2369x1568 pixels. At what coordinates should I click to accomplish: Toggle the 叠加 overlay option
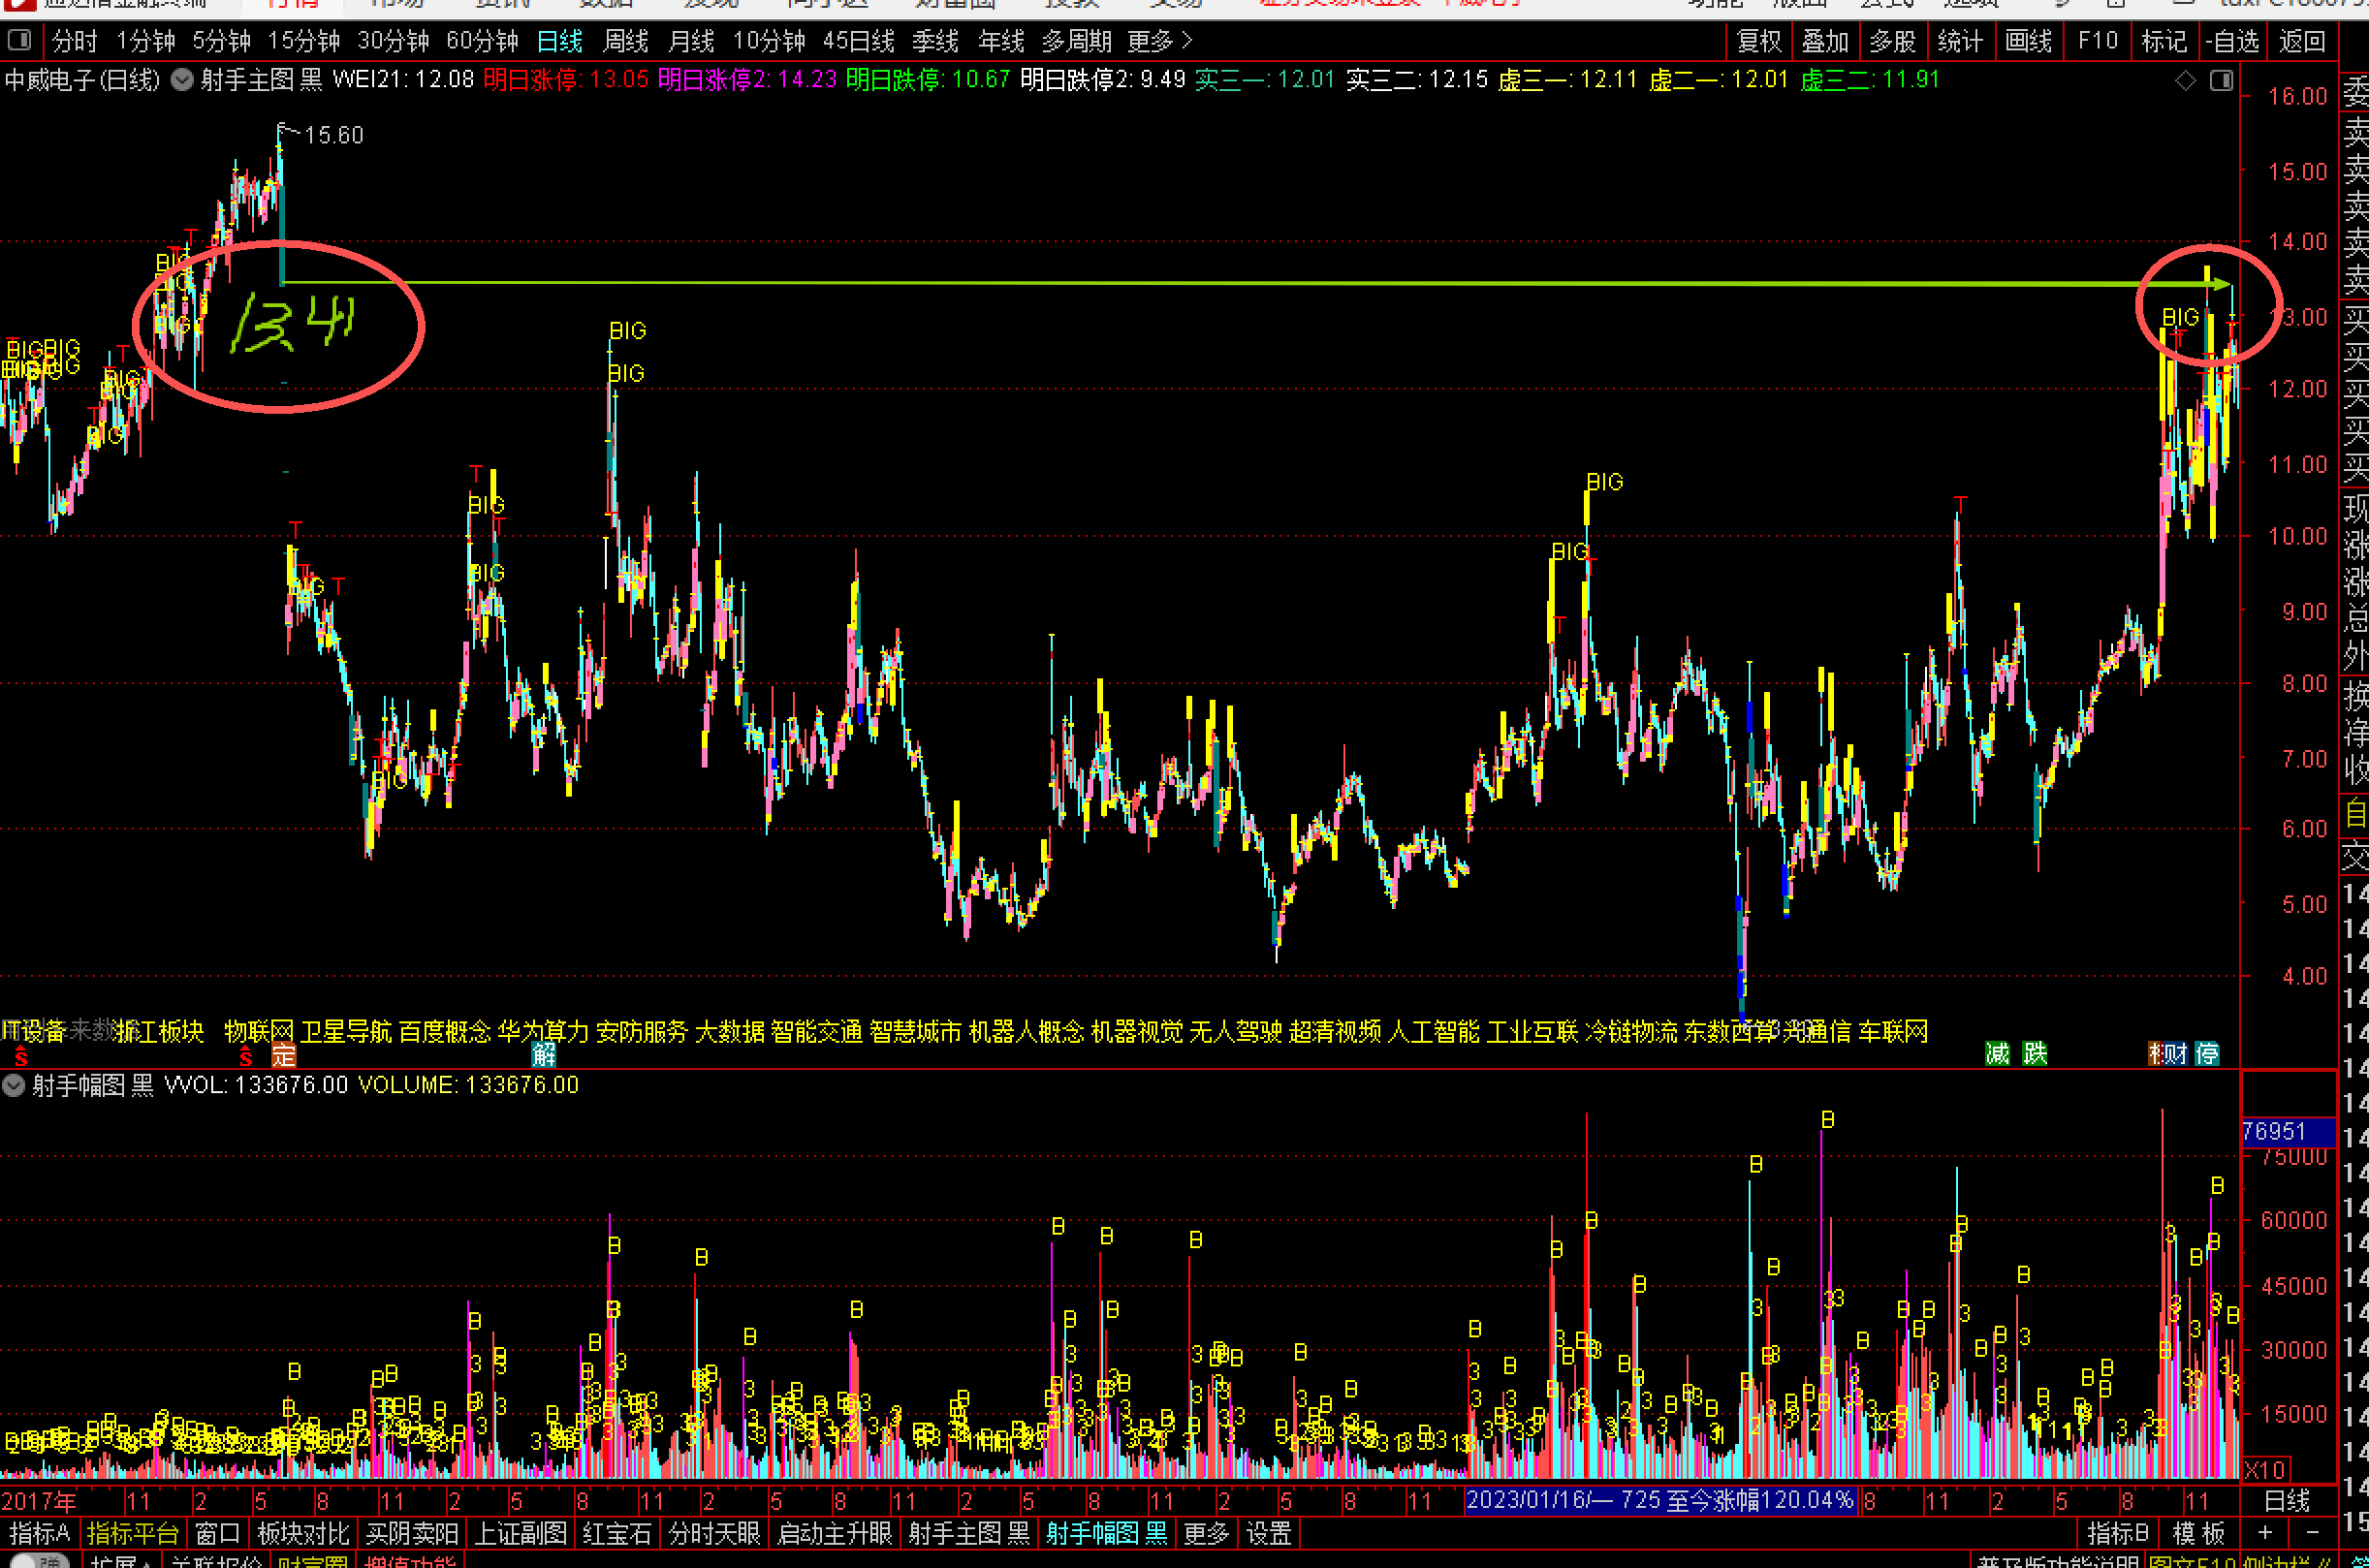(1825, 41)
